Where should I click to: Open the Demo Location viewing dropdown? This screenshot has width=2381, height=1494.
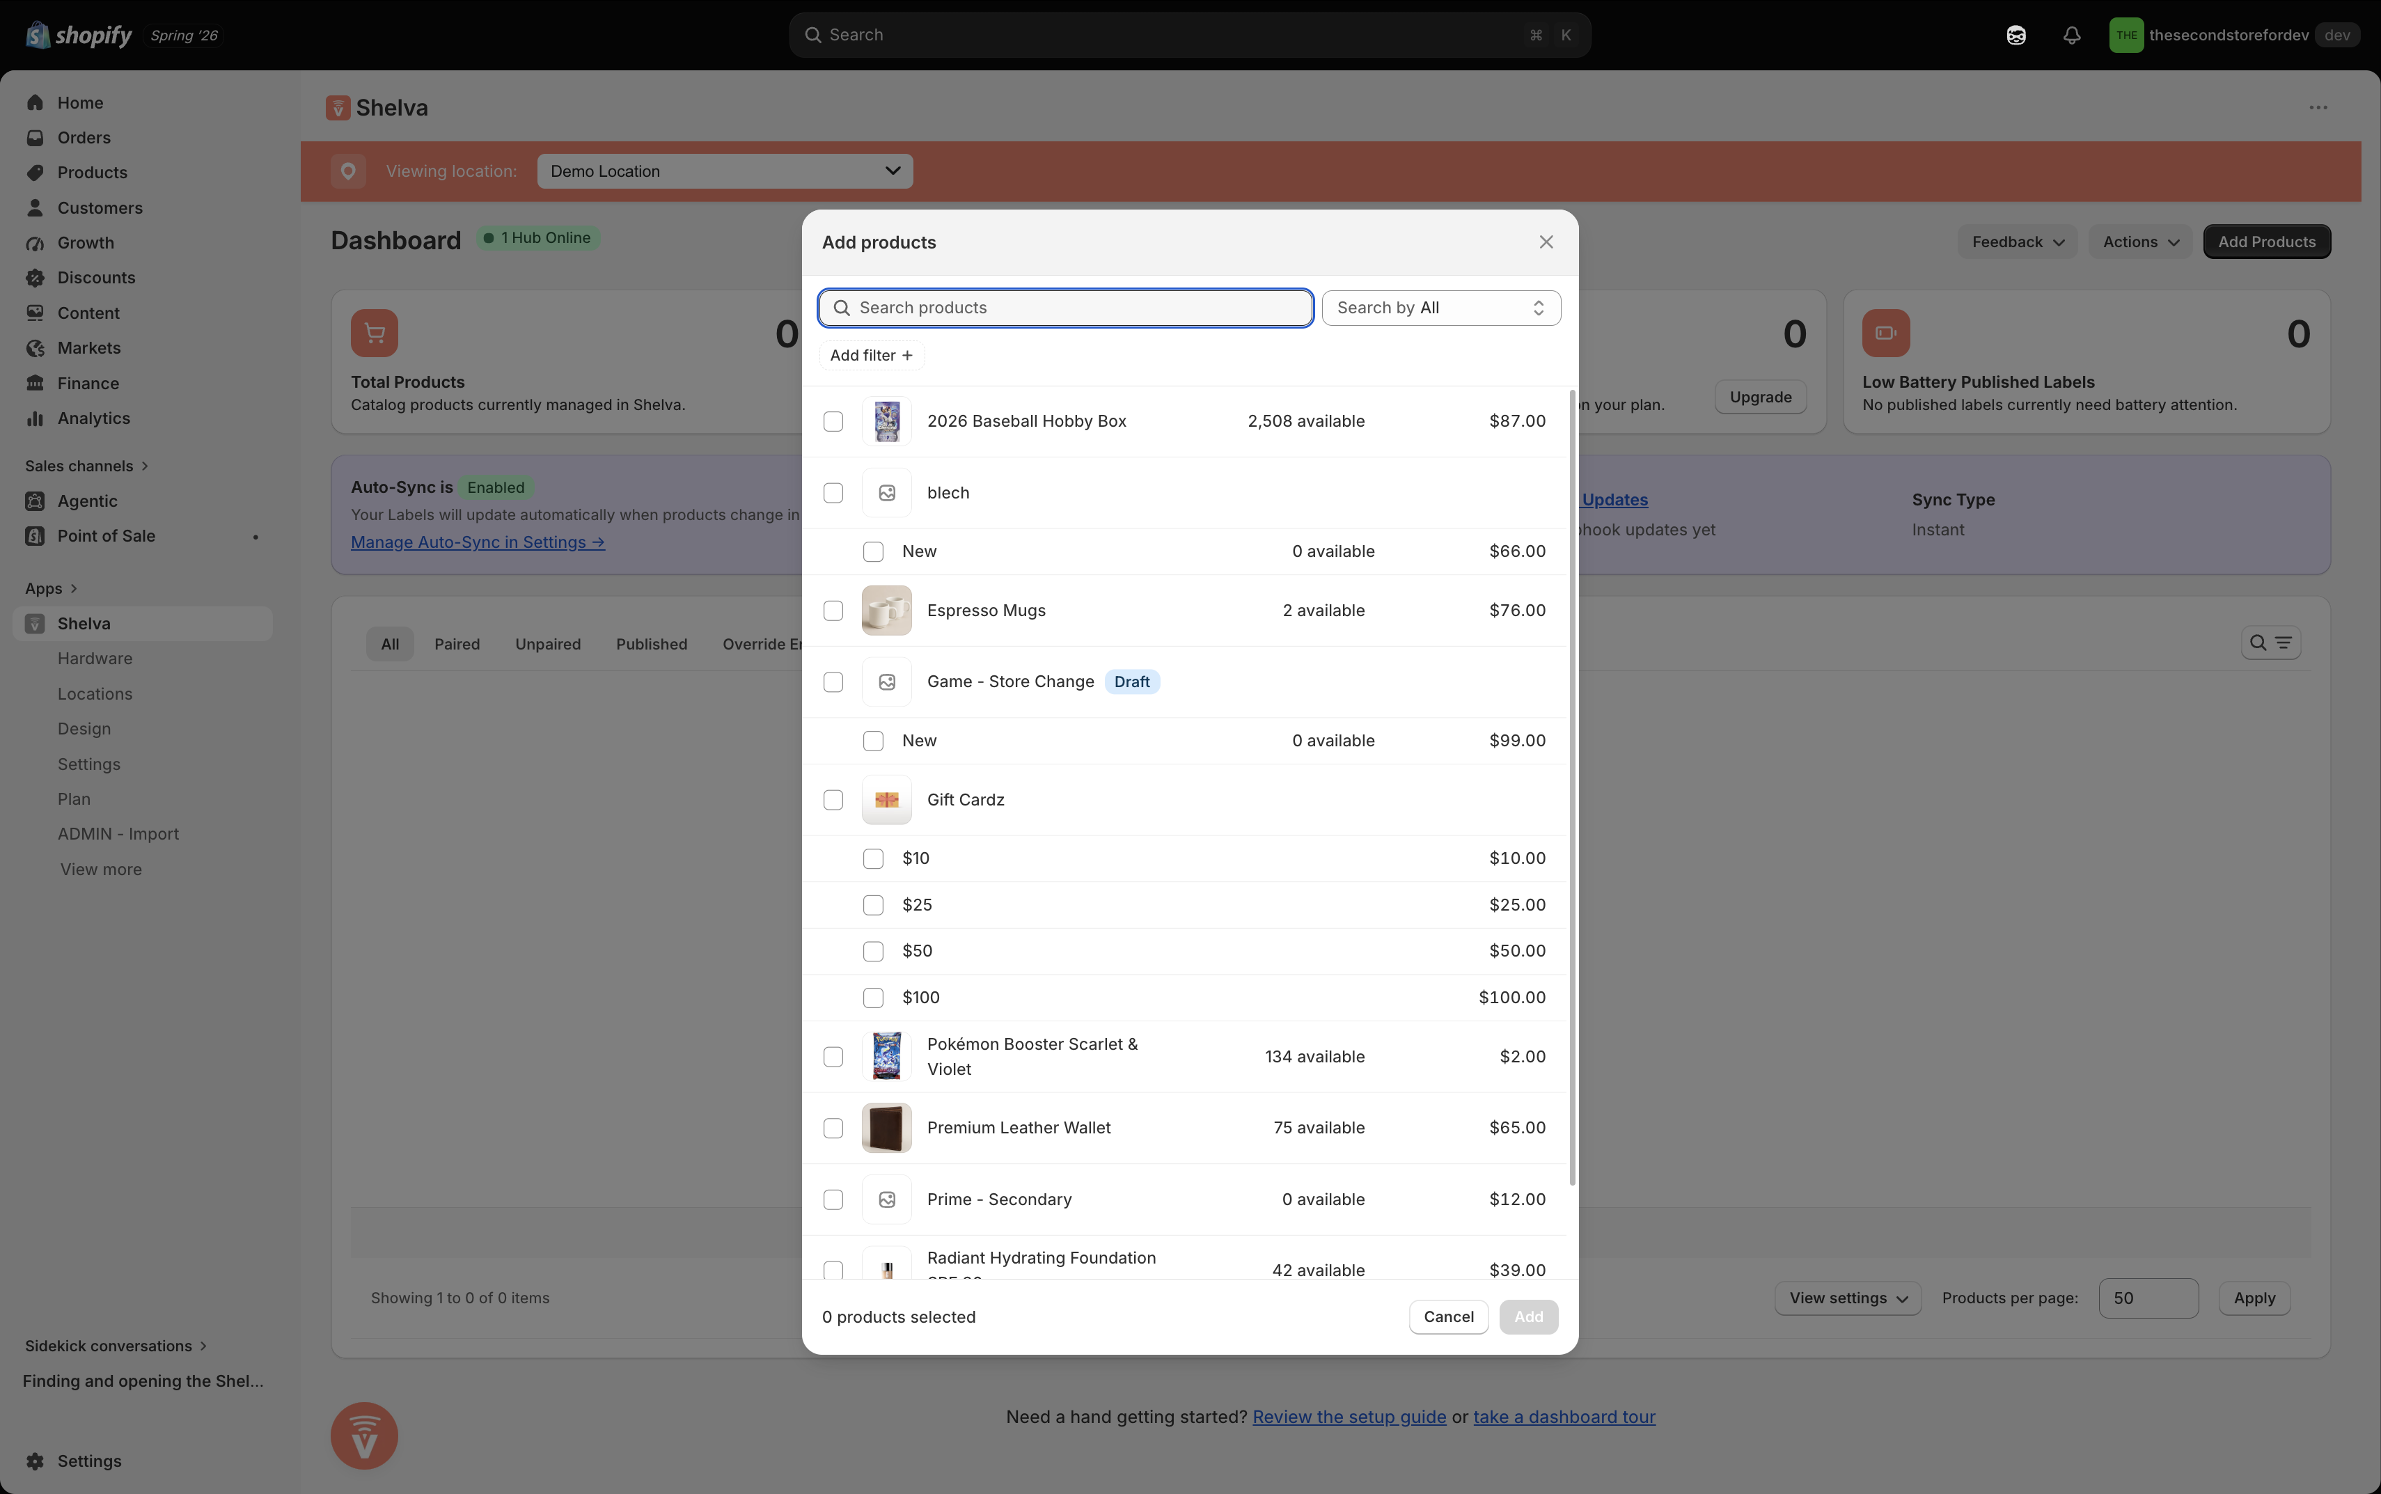click(x=725, y=171)
